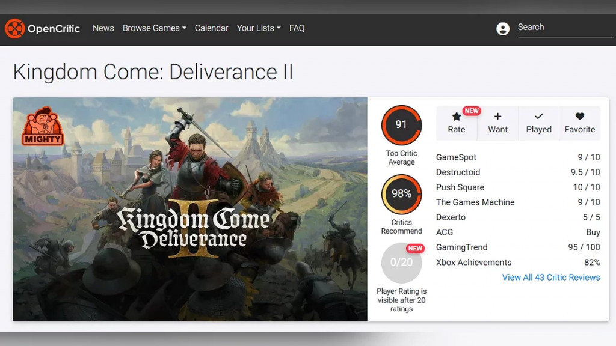This screenshot has height=346, width=616.
Task: Click the 0/20 player rating circle
Action: click(x=401, y=263)
